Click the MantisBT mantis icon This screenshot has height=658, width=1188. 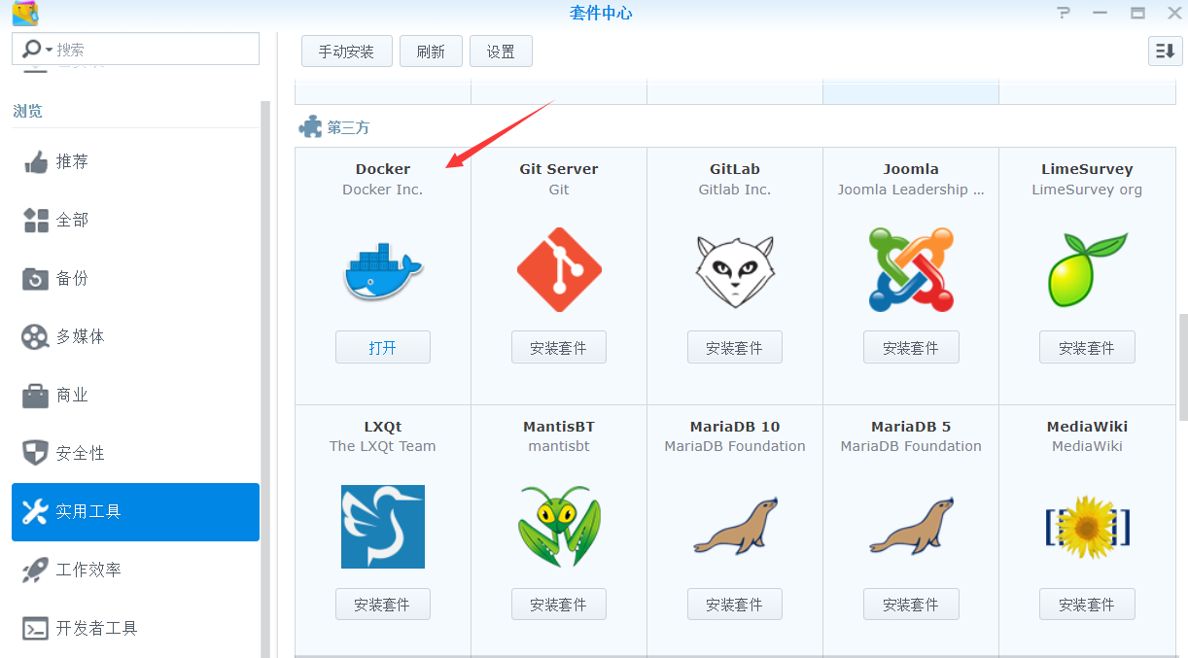559,527
